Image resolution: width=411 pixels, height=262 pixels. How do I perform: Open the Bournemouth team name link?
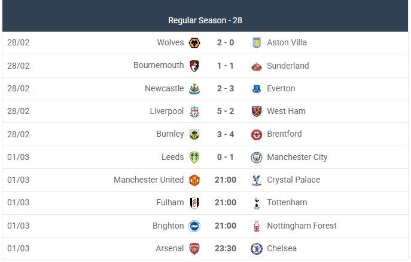tap(159, 66)
